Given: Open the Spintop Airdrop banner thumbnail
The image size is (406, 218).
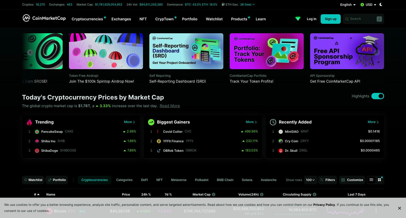Looking at the screenshot, I should click(106, 51).
